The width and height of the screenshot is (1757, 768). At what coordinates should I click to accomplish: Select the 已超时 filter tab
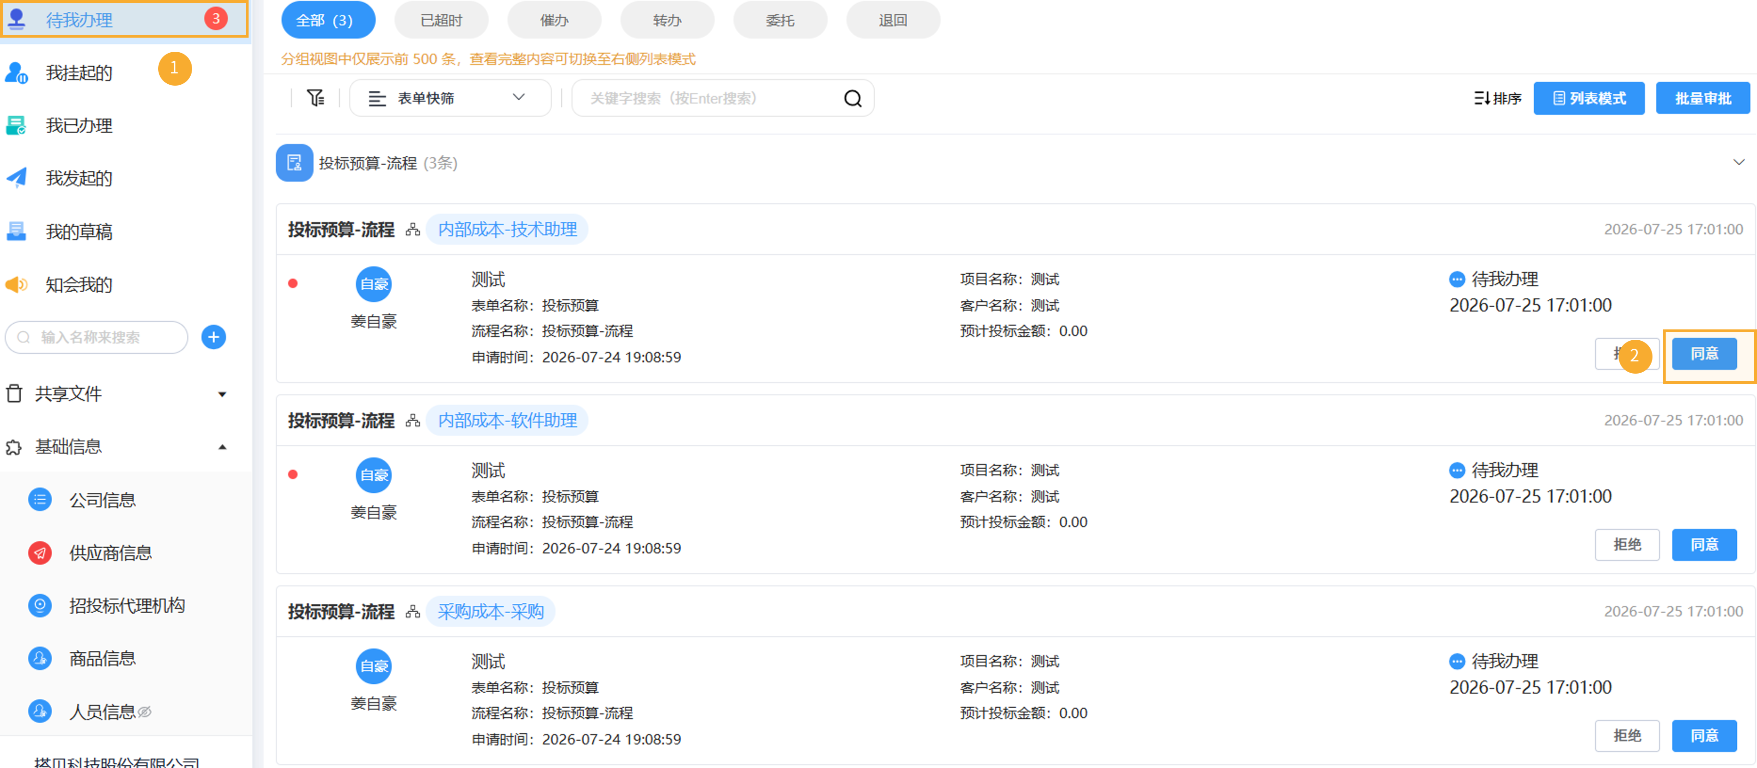point(441,20)
